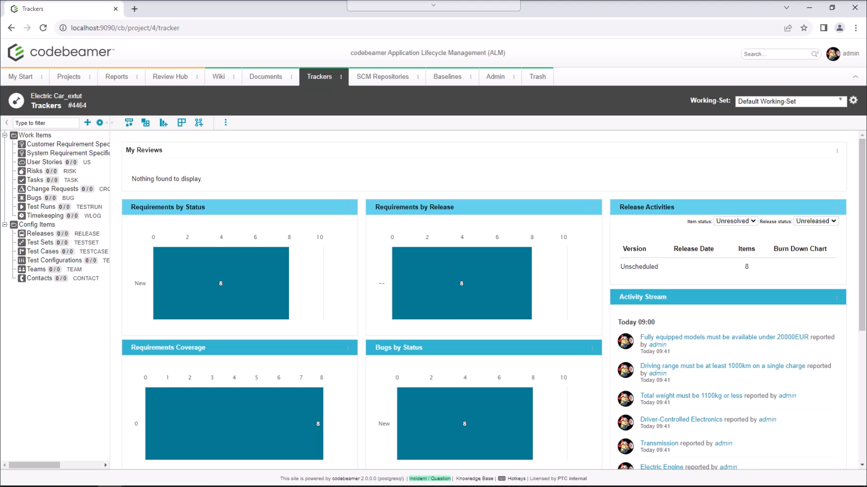Click the Teams tracker icon
This screenshot has height=487, width=867.
[x=22, y=269]
